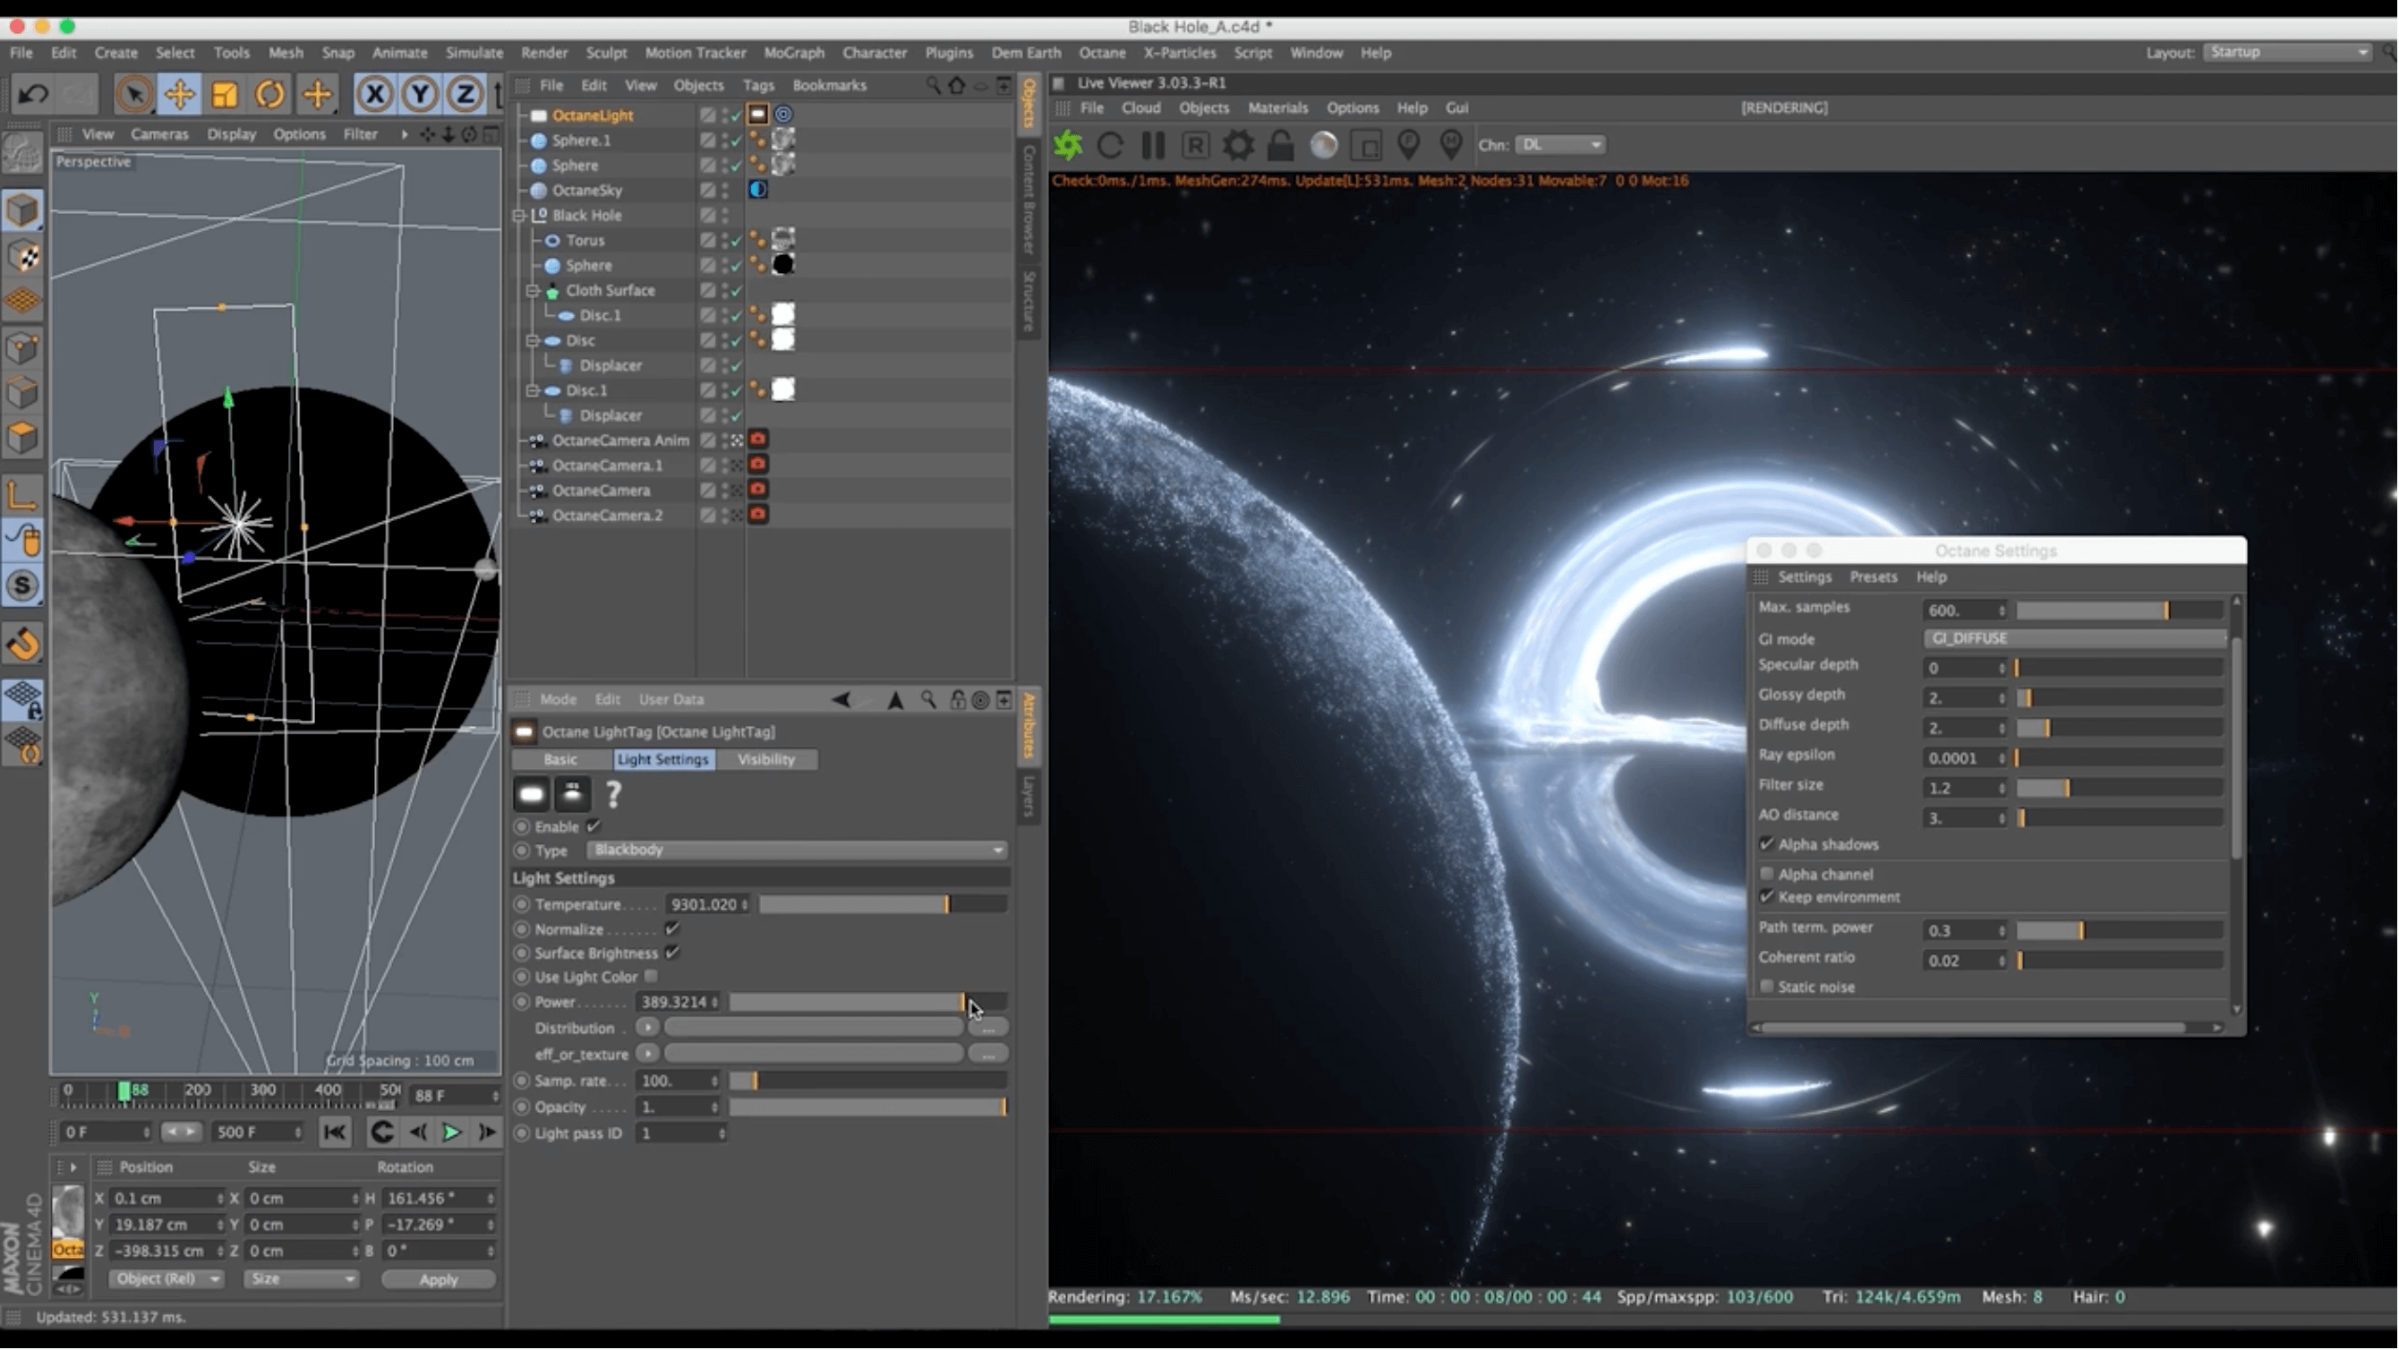Open the GI mode dropdown
Image resolution: width=2399 pixels, height=1350 pixels.
pyautogui.click(x=2074, y=639)
